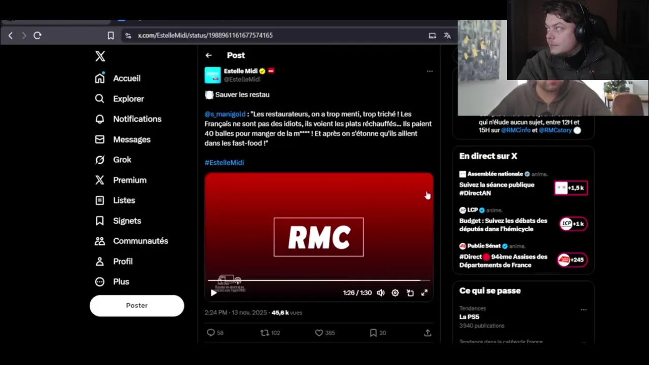Image resolution: width=649 pixels, height=365 pixels.
Task: Click the back arrow beside Post
Action: (209, 55)
